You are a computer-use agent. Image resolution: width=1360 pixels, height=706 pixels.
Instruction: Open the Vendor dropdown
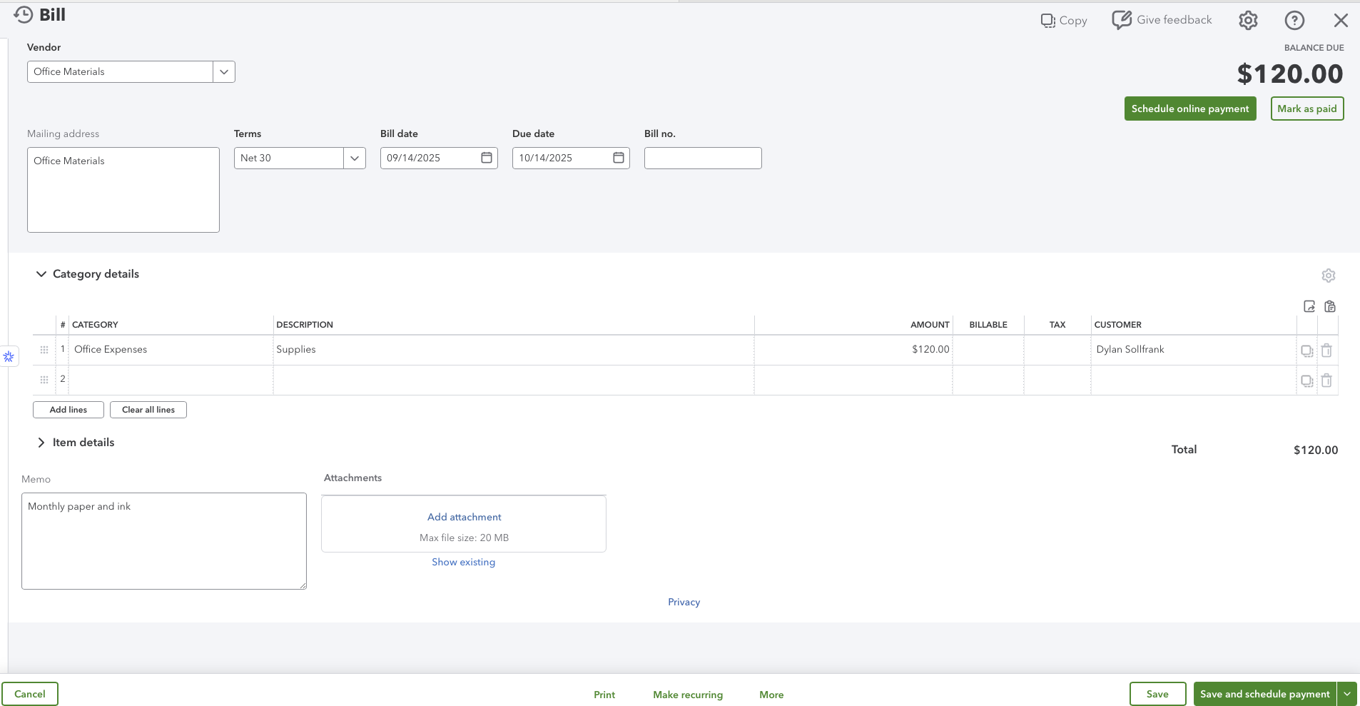[224, 72]
